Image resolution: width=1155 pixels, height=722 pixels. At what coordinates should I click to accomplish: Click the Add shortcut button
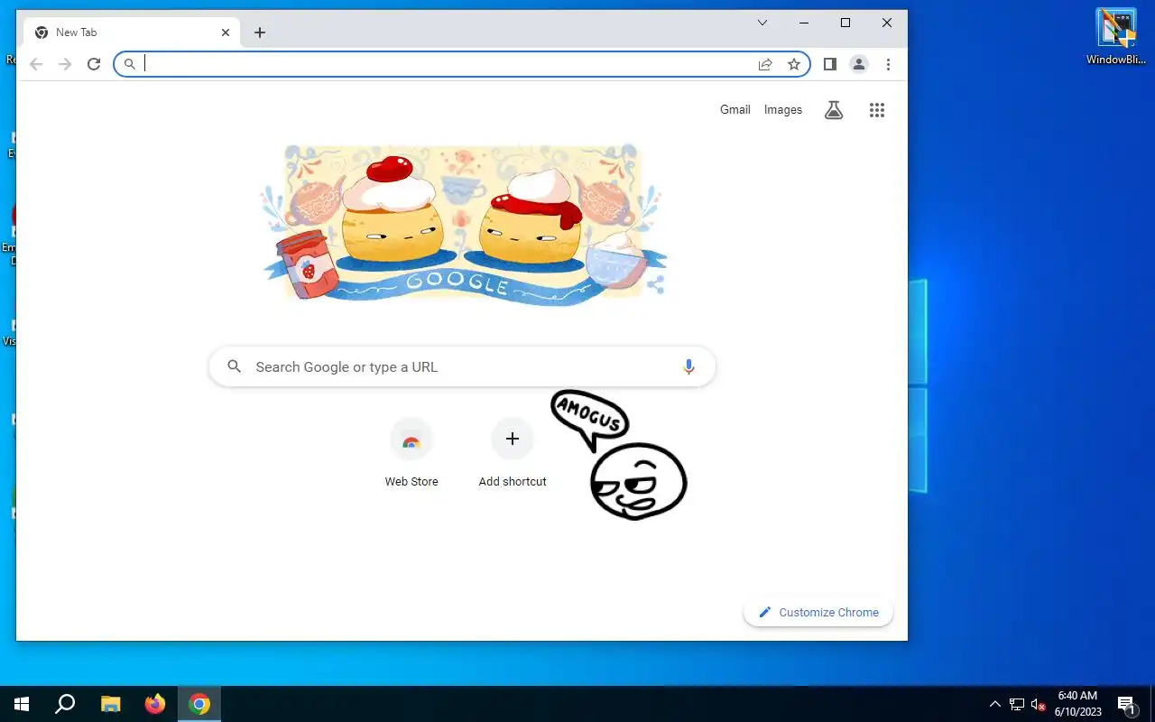[513, 454]
